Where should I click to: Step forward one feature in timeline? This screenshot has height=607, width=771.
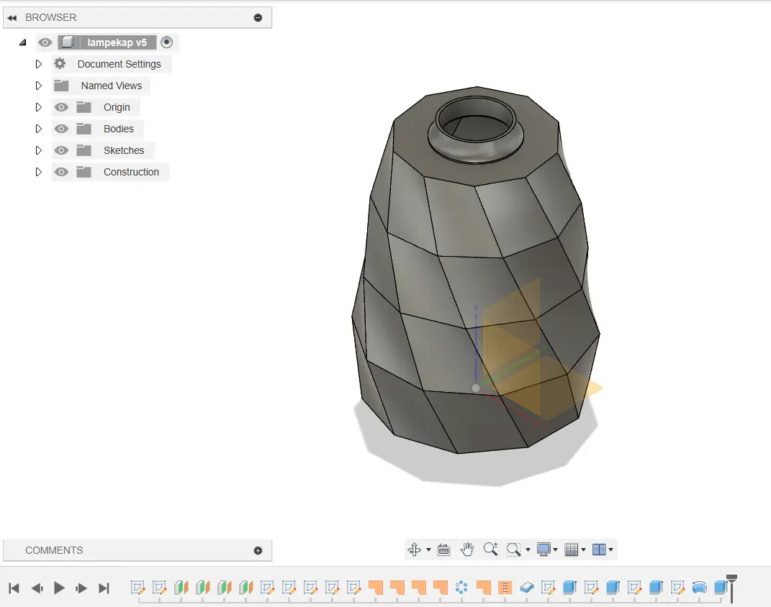pyautogui.click(x=81, y=588)
